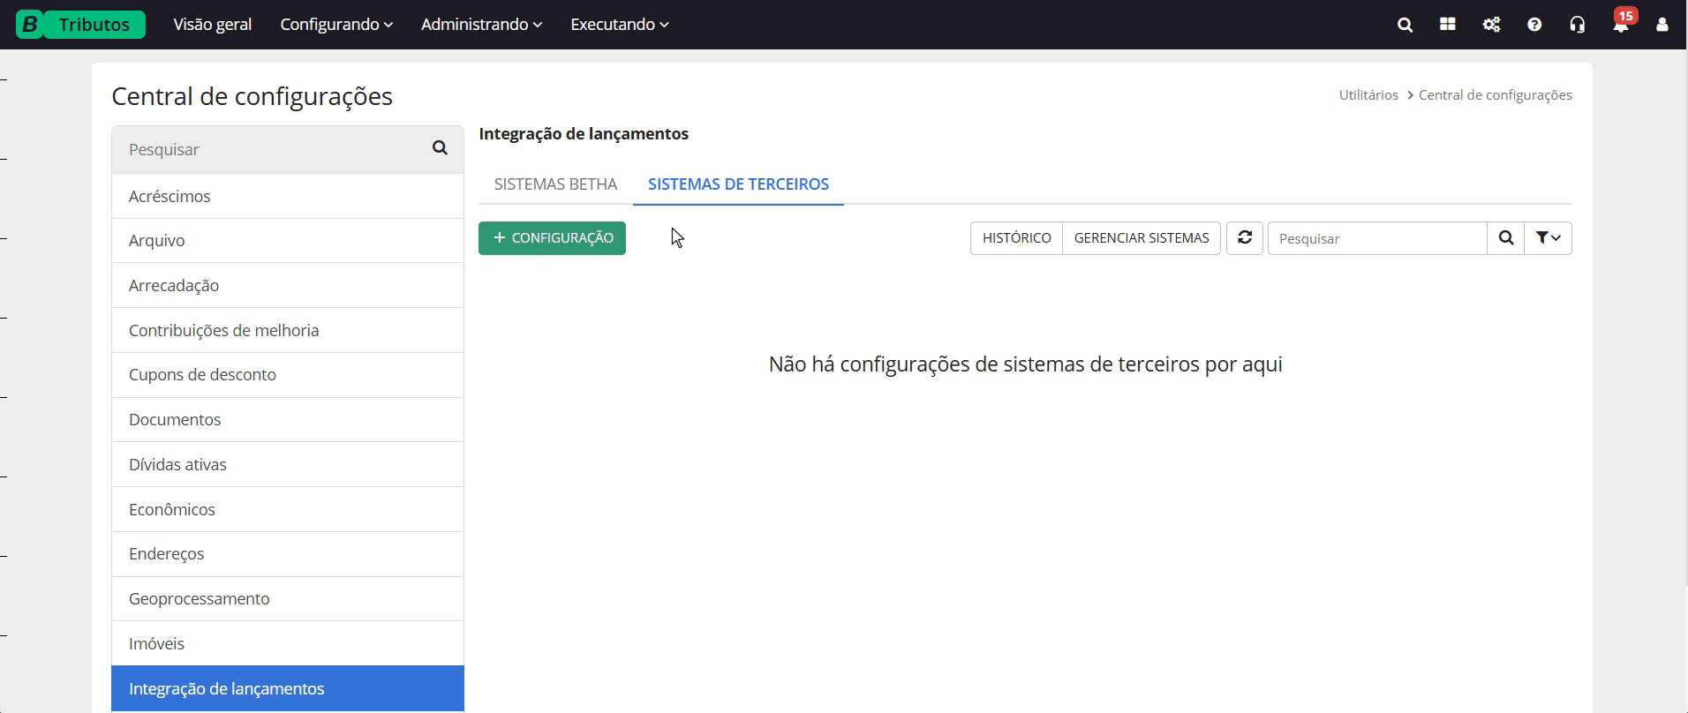Select Imóveis in the sidebar
The image size is (1688, 713).
[x=288, y=643]
